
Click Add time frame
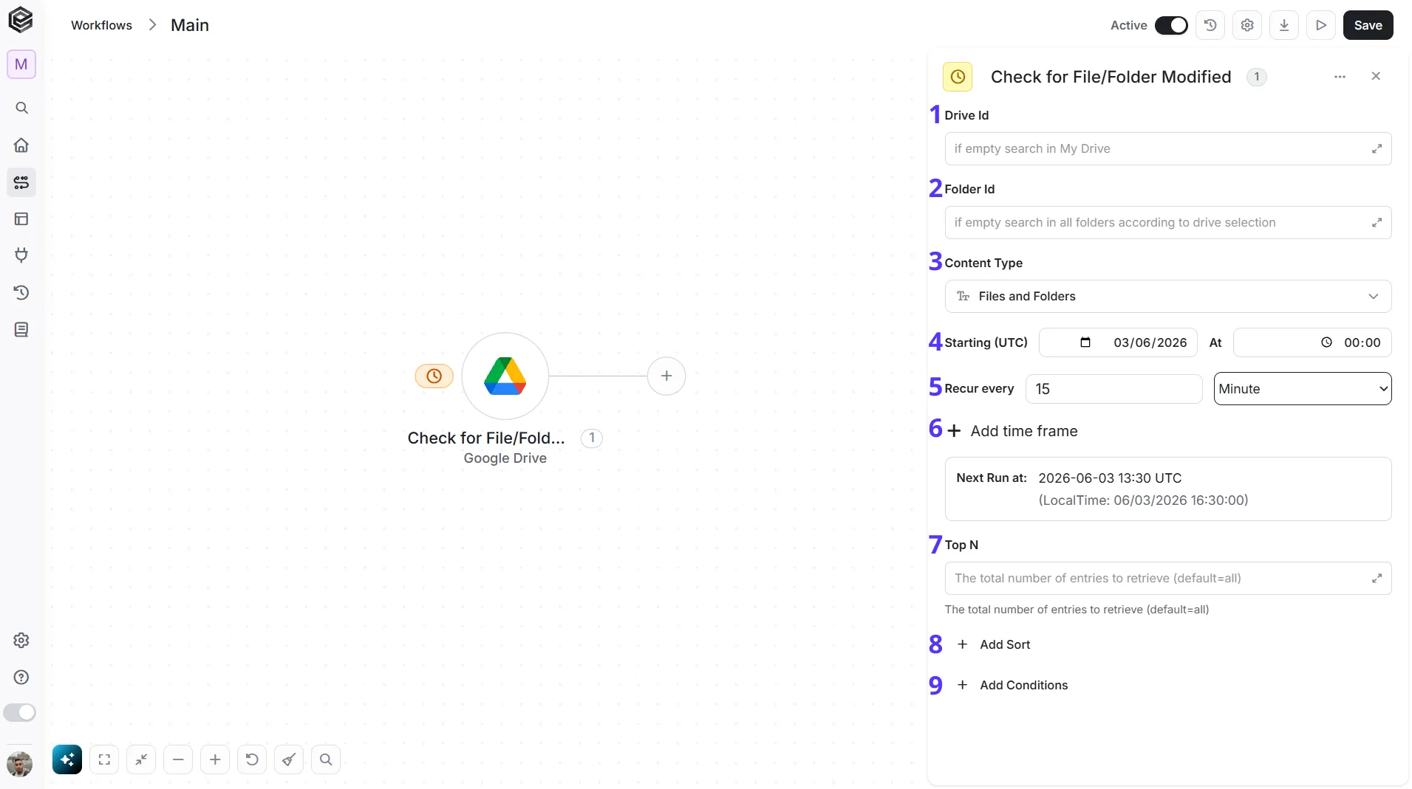(1012, 431)
